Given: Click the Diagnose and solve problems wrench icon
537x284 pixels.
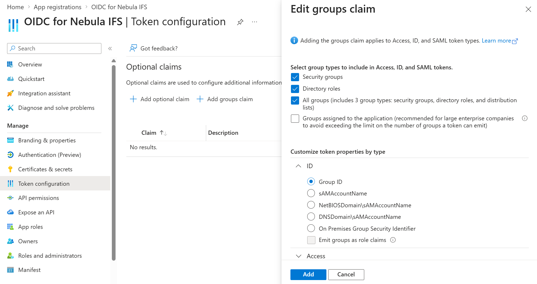Looking at the screenshot, I should (10, 108).
